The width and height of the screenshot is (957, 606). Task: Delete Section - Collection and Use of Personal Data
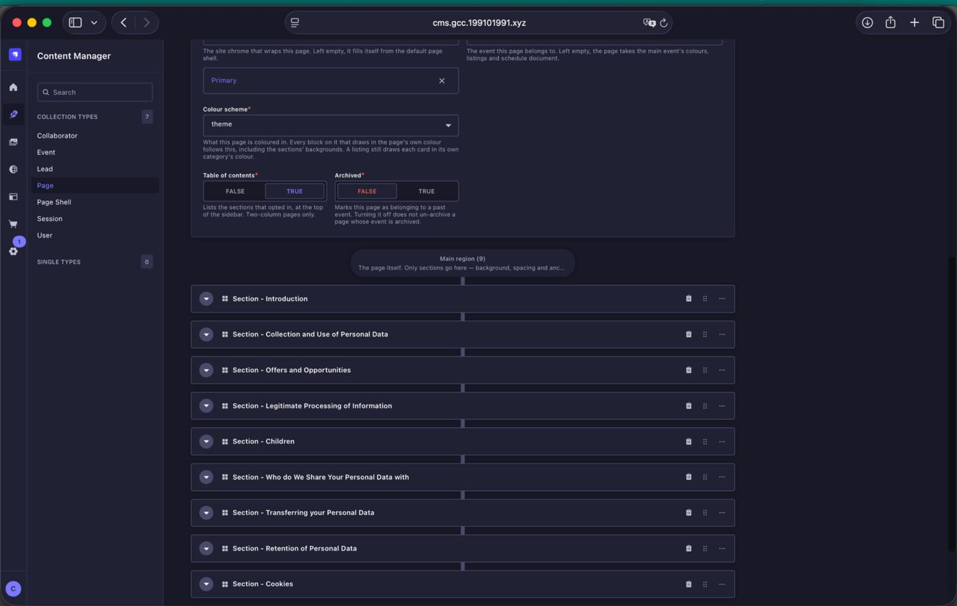(688, 334)
